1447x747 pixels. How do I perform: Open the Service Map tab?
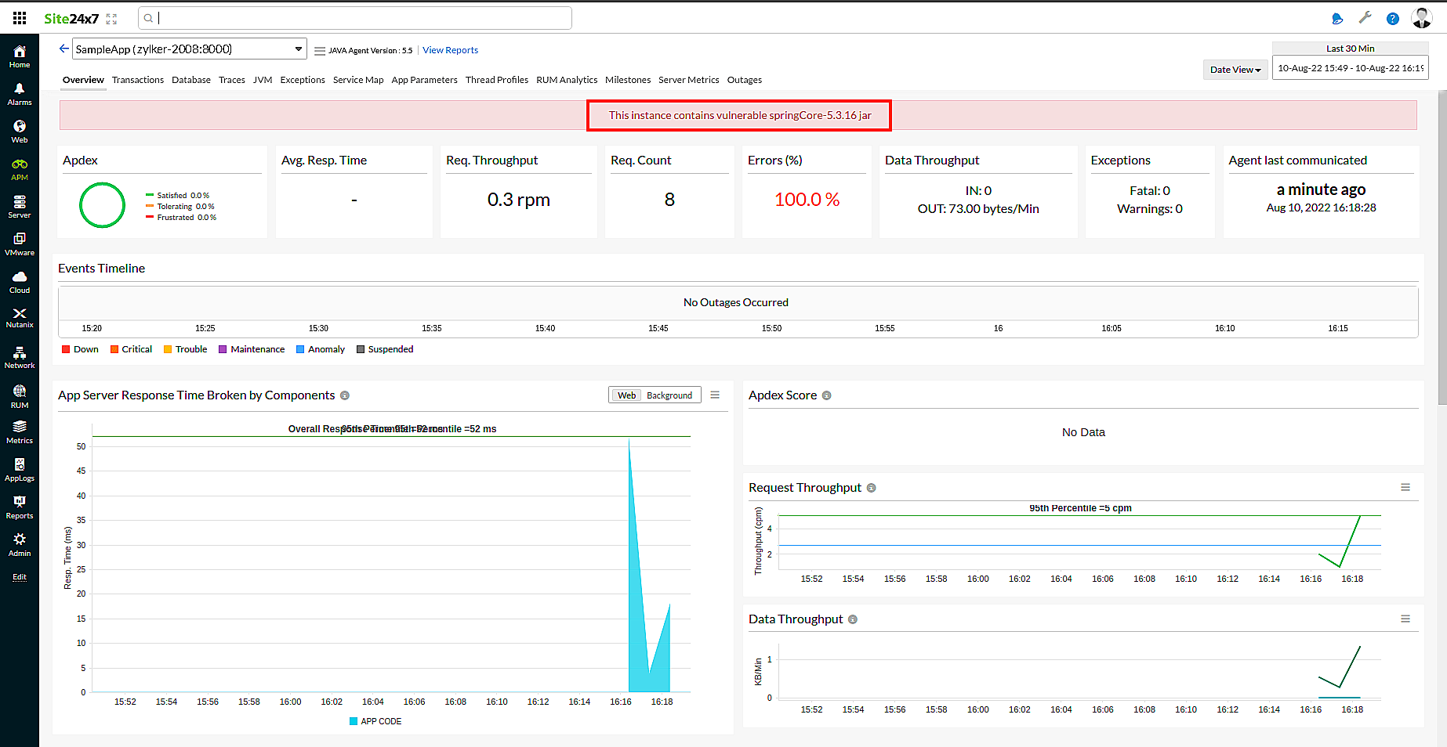tap(358, 80)
